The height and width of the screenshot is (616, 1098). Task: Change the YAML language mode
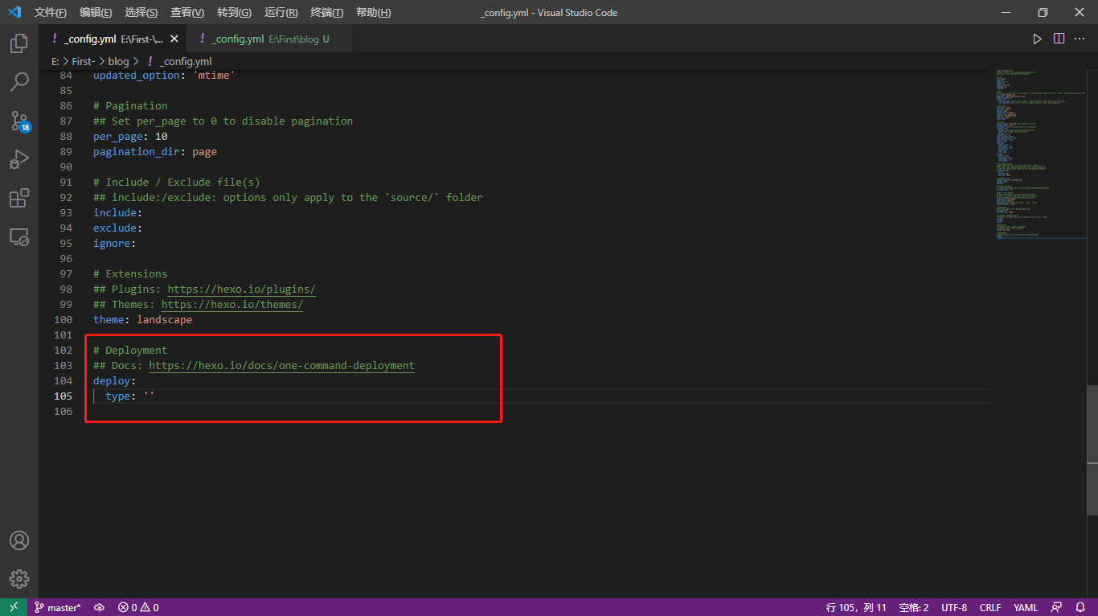pyautogui.click(x=1026, y=607)
